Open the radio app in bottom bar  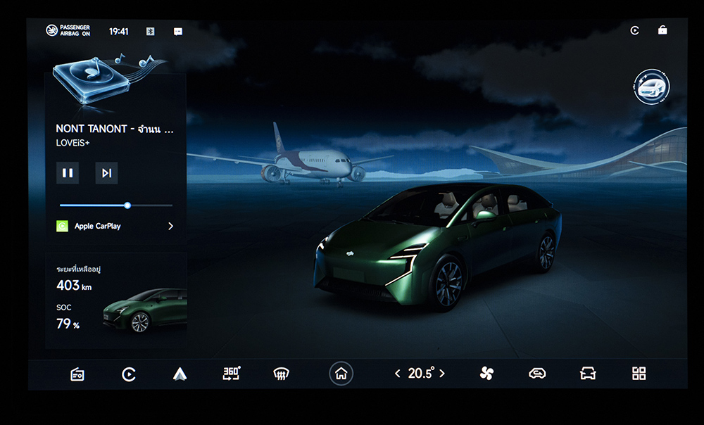[x=77, y=374]
